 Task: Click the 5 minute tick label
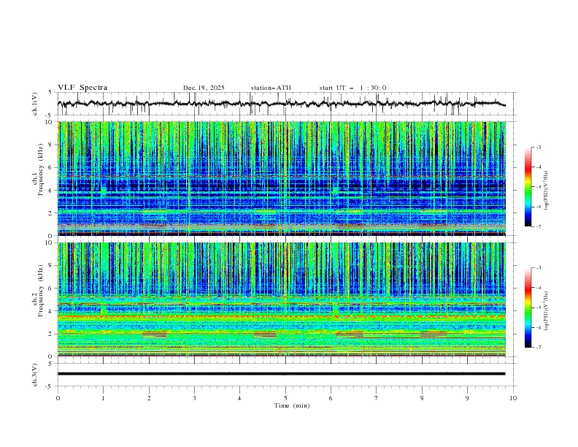[285, 398]
